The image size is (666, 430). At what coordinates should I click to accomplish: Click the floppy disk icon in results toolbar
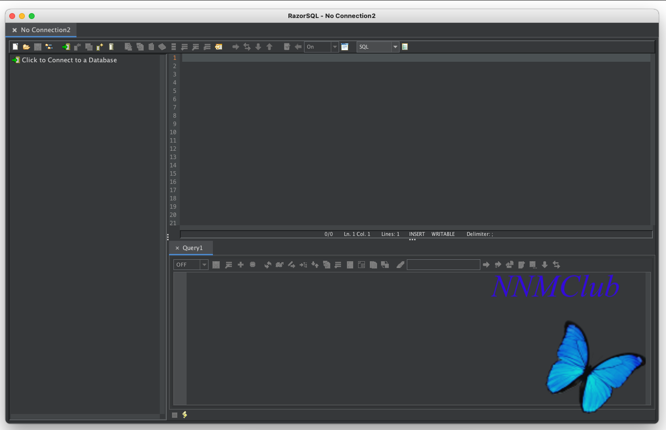[x=216, y=265]
